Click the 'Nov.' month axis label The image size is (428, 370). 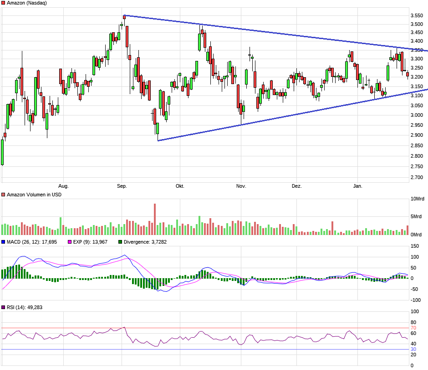coord(241,186)
